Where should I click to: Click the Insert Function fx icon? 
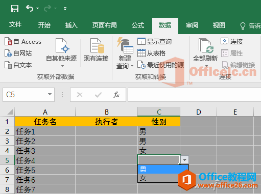pos(116,95)
